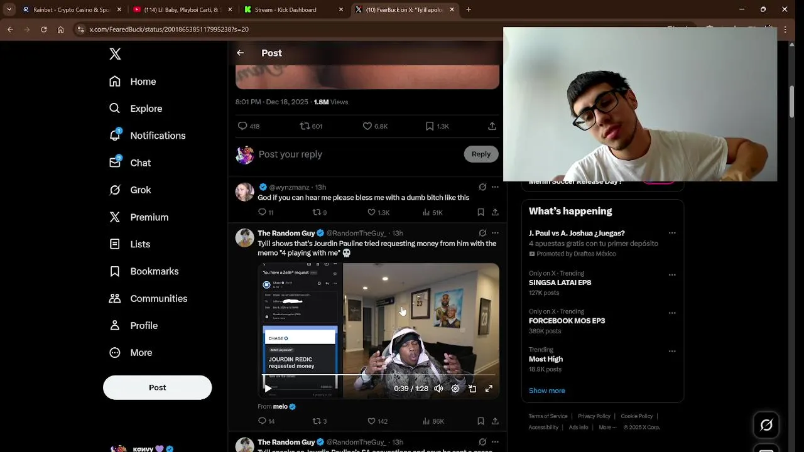Expand footer More dropdown
The image size is (804, 452).
click(607, 428)
